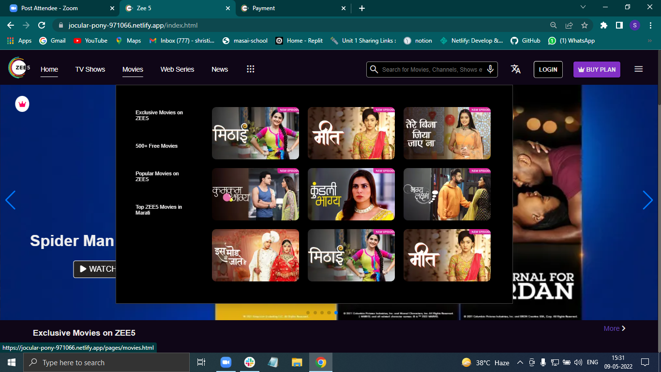Open the (1) WhatsApp bookmark
The image size is (661, 372).
click(x=571, y=41)
